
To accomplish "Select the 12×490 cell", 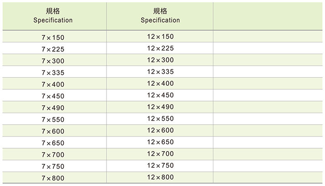I will [x=160, y=107].
